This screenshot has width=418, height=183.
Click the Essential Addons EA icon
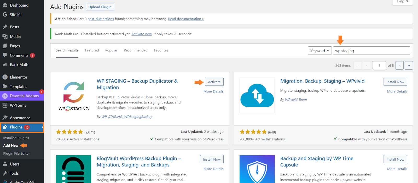(x=5, y=96)
